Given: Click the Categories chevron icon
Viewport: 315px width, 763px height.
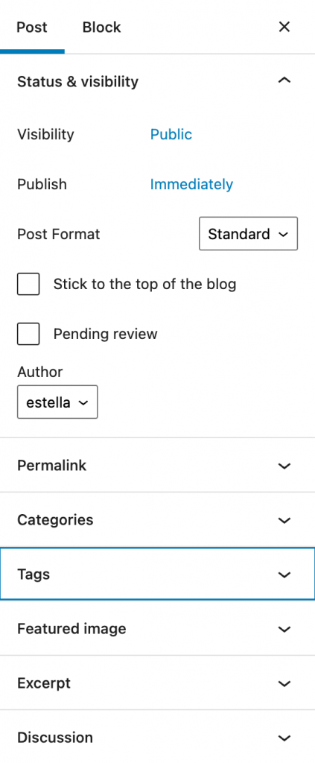Looking at the screenshot, I should pyautogui.click(x=284, y=520).
